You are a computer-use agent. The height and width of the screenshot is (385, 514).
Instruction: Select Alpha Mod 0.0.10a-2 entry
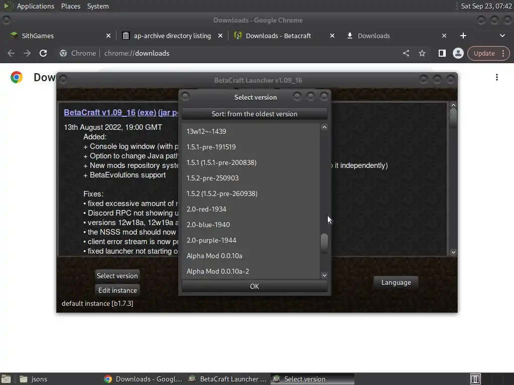pos(251,271)
